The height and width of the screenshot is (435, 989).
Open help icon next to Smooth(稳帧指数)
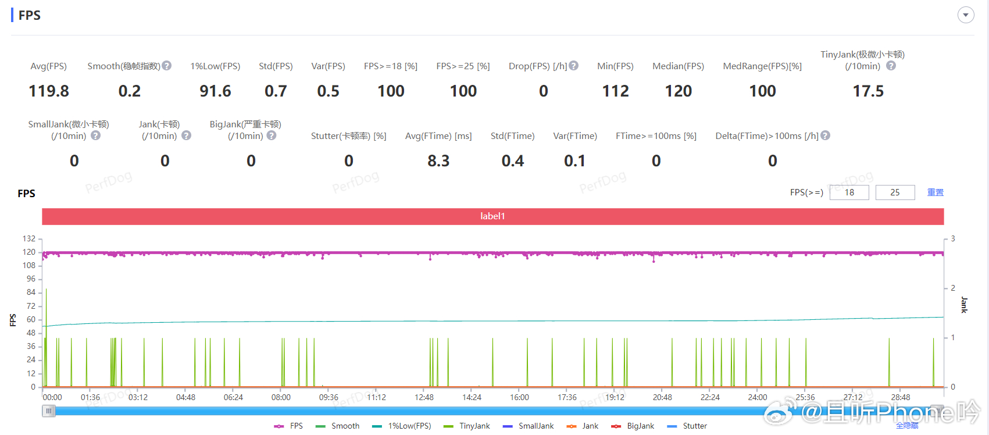click(167, 66)
